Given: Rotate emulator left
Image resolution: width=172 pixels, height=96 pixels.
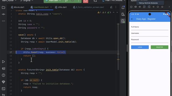Looking at the screenshot, I should [144, 7].
